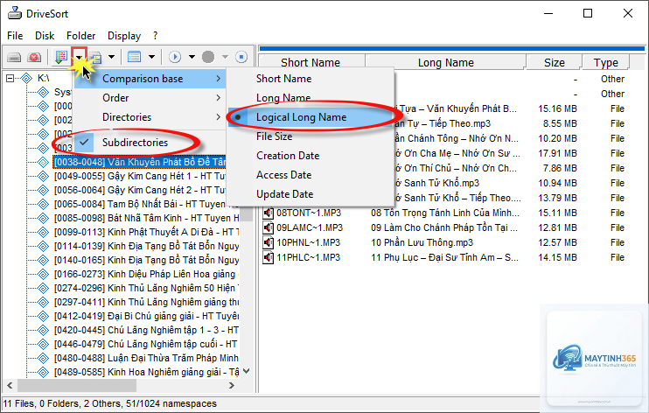
Task: Select the [0114-0139] Kinh Địa Tạng folder
Action: 147,246
